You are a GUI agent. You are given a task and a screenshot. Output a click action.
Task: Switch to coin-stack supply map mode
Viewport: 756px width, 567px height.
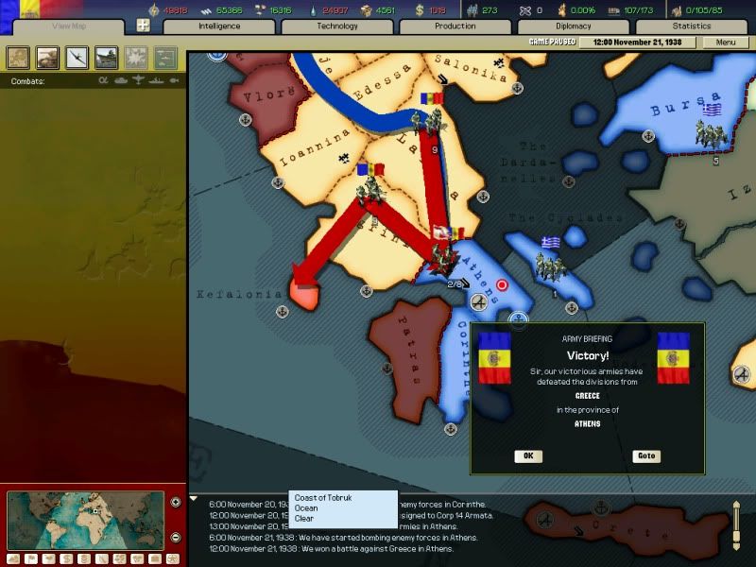[x=84, y=558]
